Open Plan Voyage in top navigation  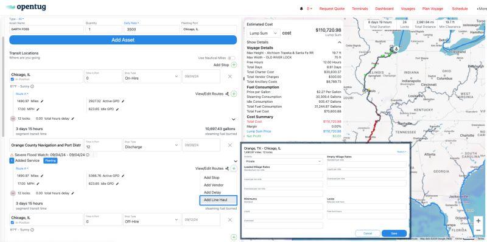432,9
